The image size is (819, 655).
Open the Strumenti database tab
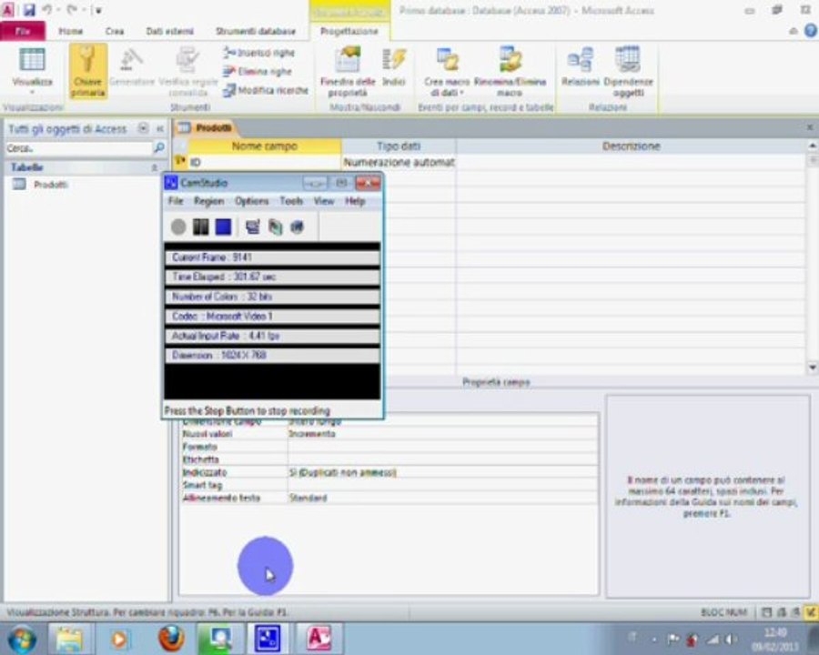pyautogui.click(x=256, y=31)
